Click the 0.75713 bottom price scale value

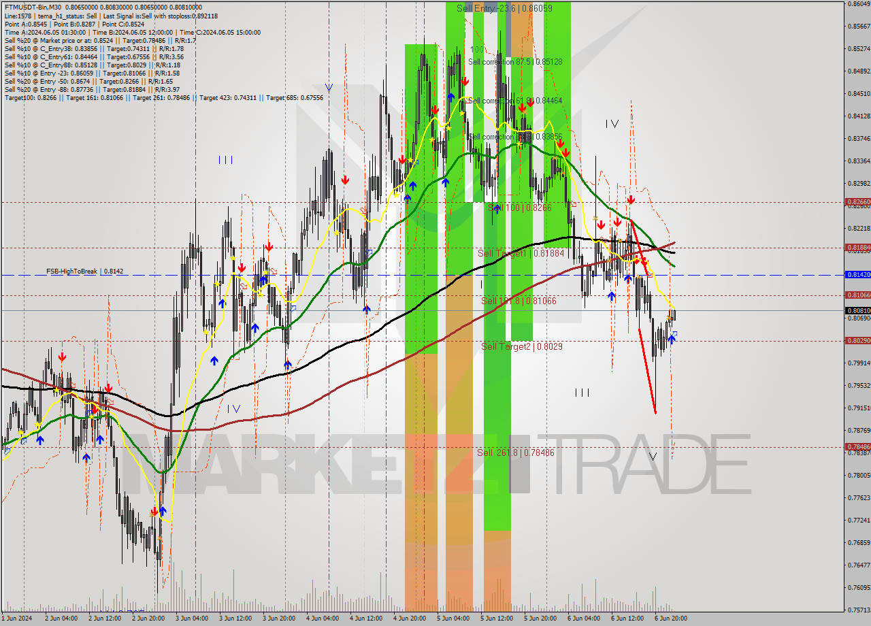pyautogui.click(x=859, y=610)
